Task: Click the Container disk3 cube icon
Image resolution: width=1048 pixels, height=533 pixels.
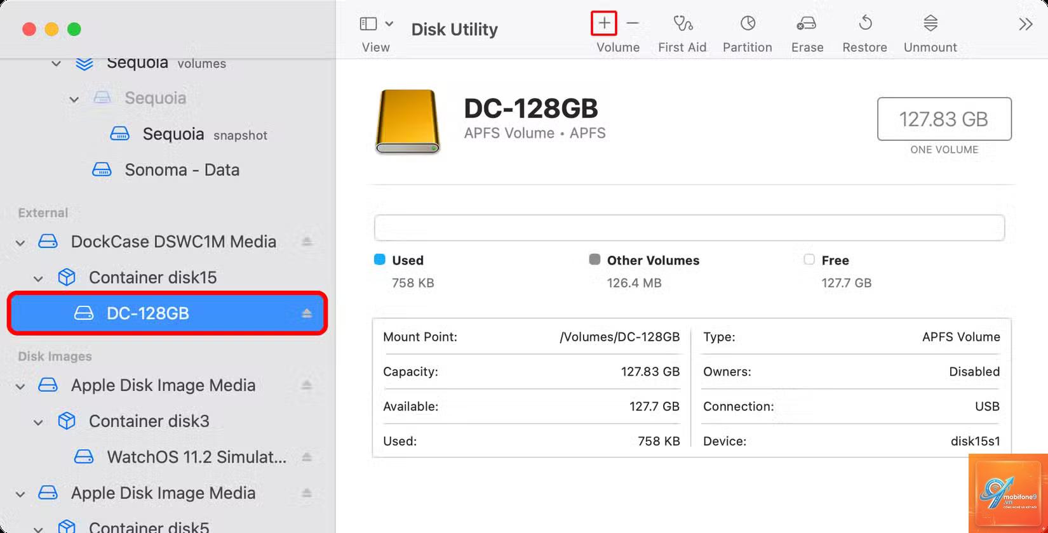Action: (x=67, y=421)
